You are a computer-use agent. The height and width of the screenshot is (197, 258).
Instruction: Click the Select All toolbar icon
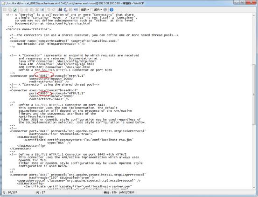coord(42,10)
